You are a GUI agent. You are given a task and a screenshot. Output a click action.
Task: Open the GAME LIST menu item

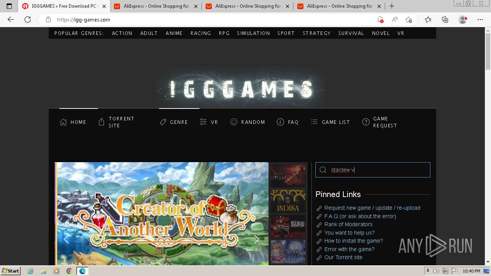[330, 122]
